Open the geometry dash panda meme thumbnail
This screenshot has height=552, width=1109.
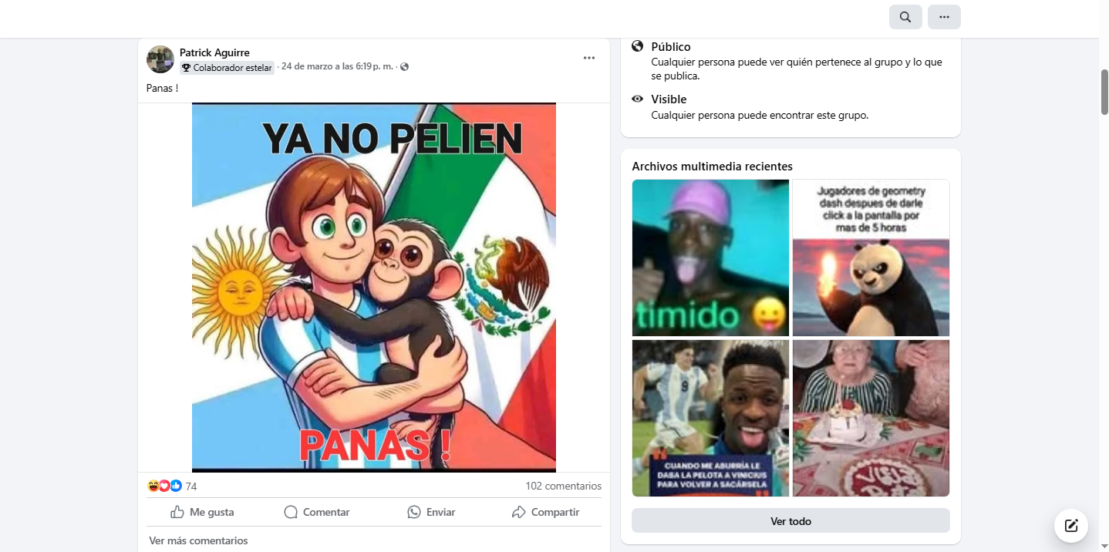(x=871, y=257)
